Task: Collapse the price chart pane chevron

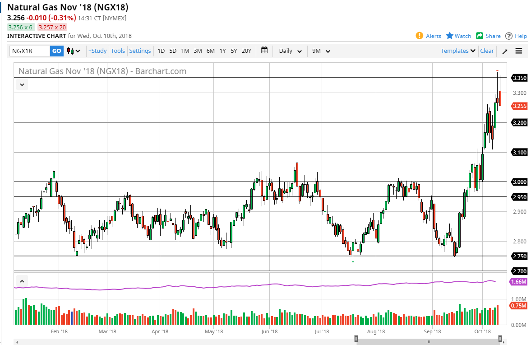Action: point(23,84)
